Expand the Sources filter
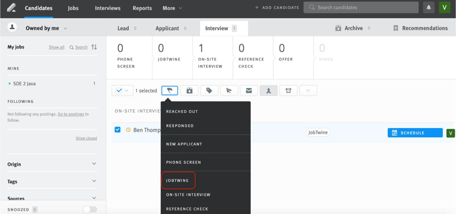Image resolution: width=456 pixels, height=214 pixels. pos(52,198)
